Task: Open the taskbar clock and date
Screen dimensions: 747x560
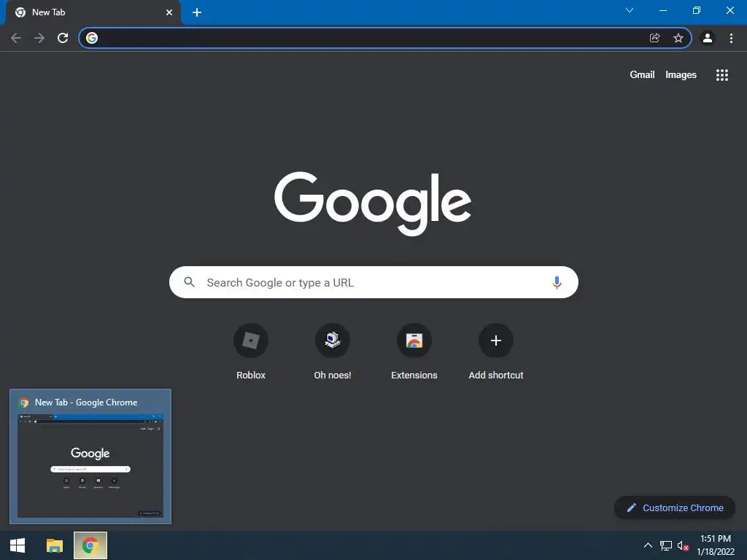Action: 716,545
